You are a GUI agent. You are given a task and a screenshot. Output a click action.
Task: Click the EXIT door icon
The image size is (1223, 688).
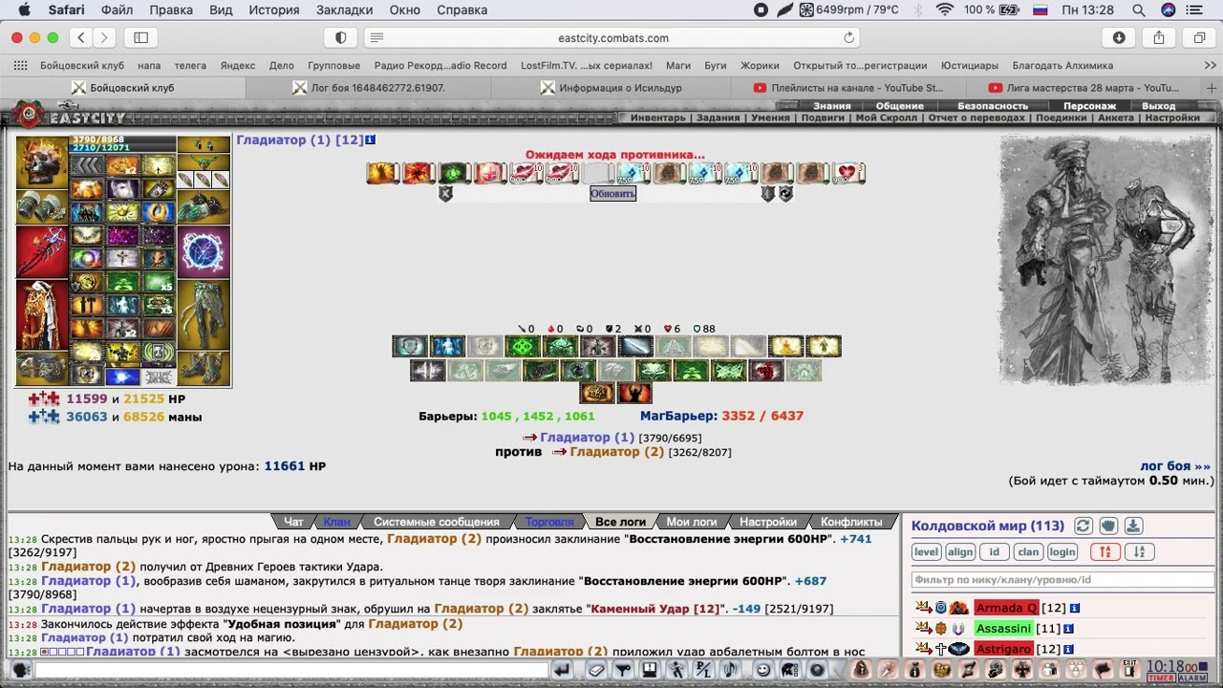click(1128, 669)
